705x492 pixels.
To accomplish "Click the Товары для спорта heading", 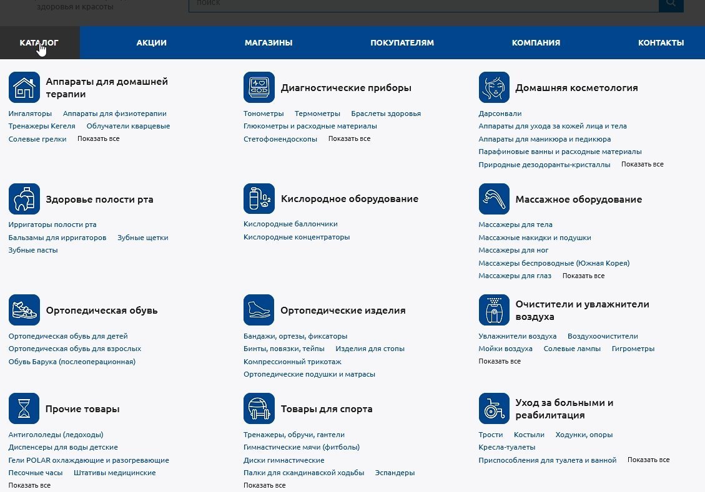I will (327, 409).
